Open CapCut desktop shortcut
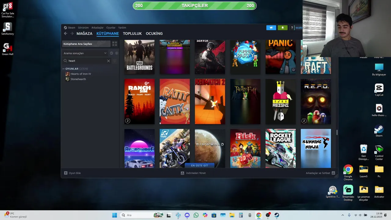 coord(379,90)
